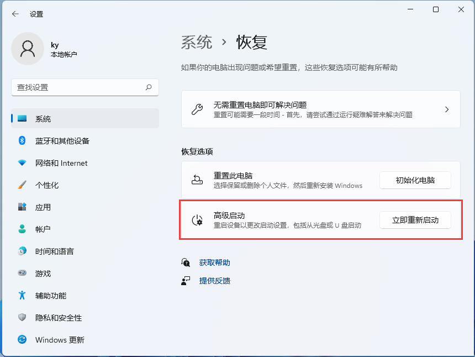Image resolution: width=475 pixels, height=357 pixels.
Task: Click the 立即重新启动 button
Action: [x=415, y=219]
